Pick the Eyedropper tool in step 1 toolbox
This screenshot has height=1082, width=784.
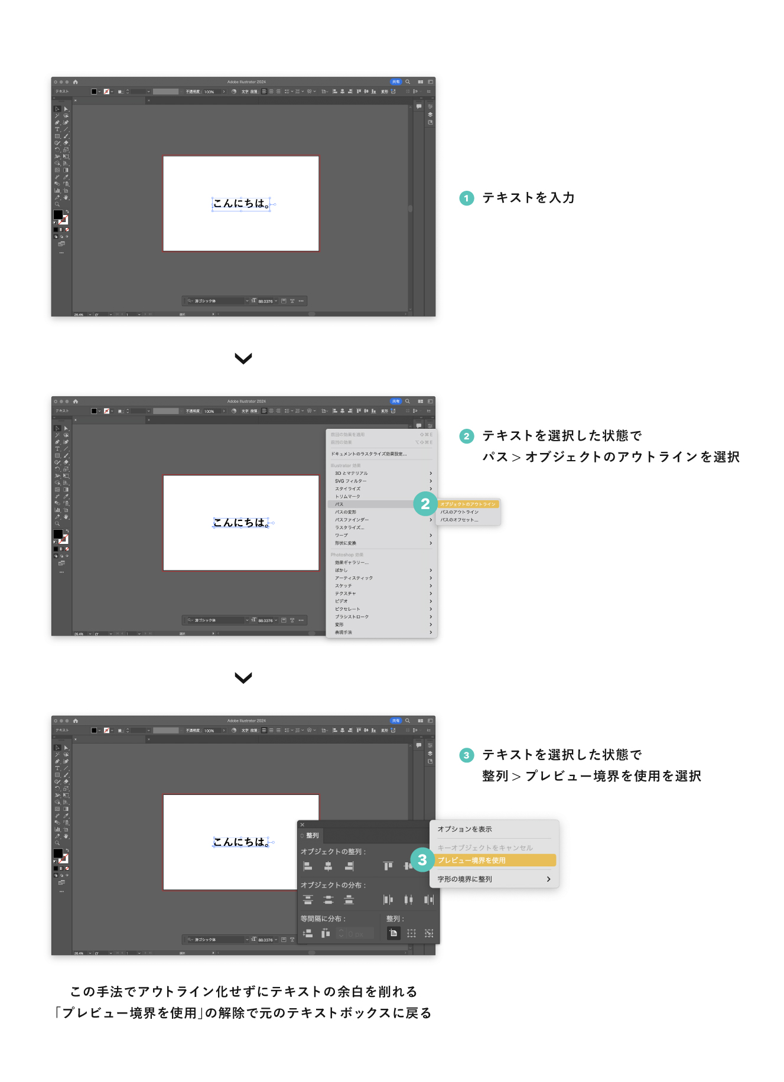[x=66, y=177]
